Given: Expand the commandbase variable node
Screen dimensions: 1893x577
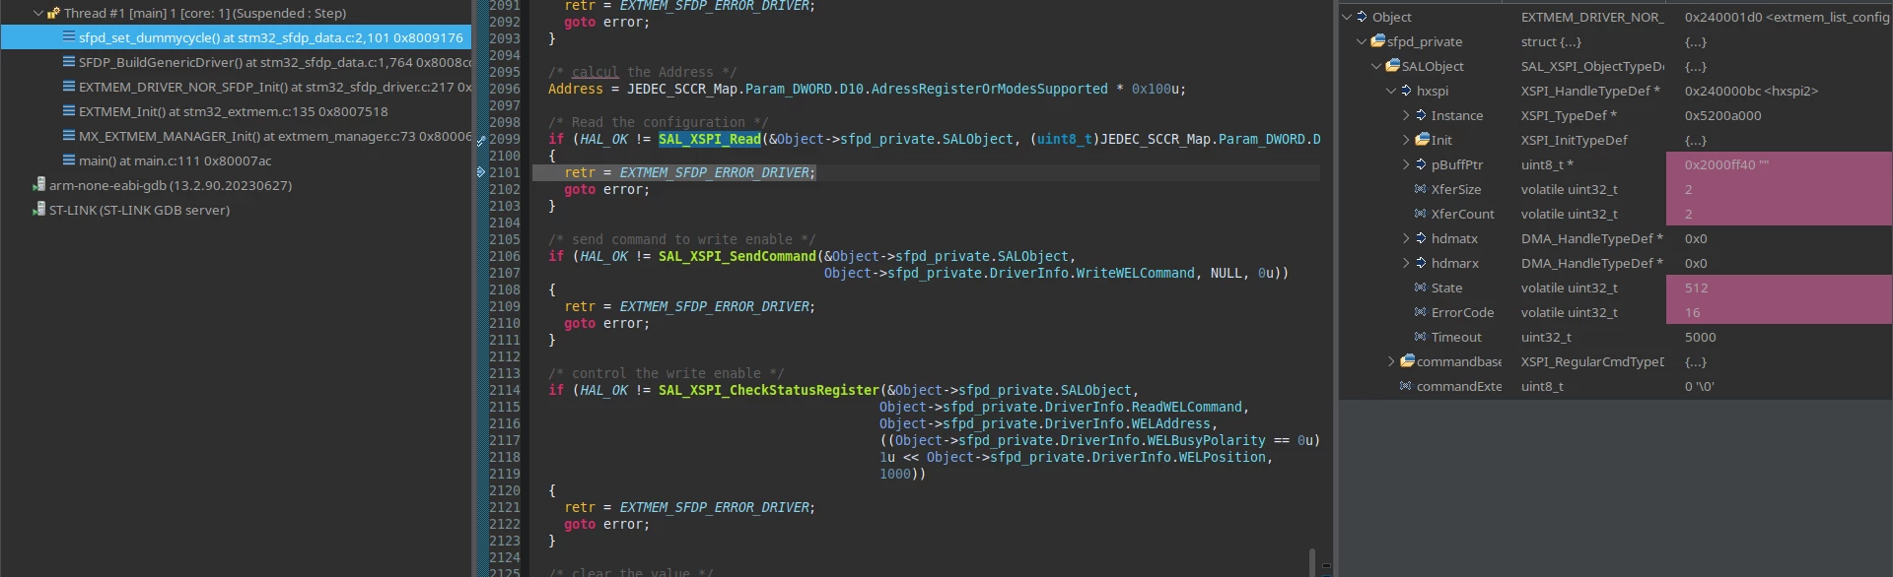Looking at the screenshot, I should pos(1391,361).
